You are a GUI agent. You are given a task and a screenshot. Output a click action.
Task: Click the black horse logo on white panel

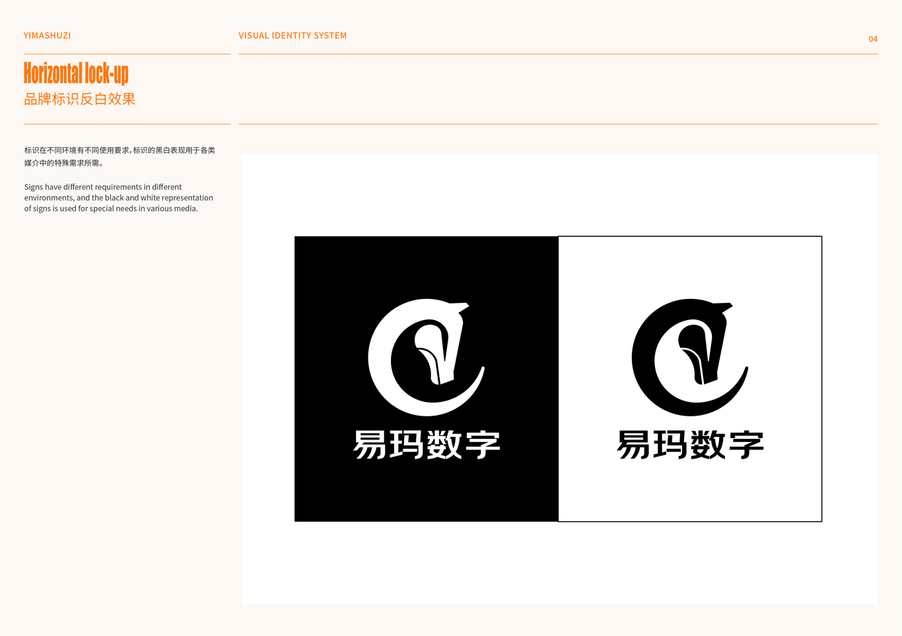pyautogui.click(x=690, y=358)
